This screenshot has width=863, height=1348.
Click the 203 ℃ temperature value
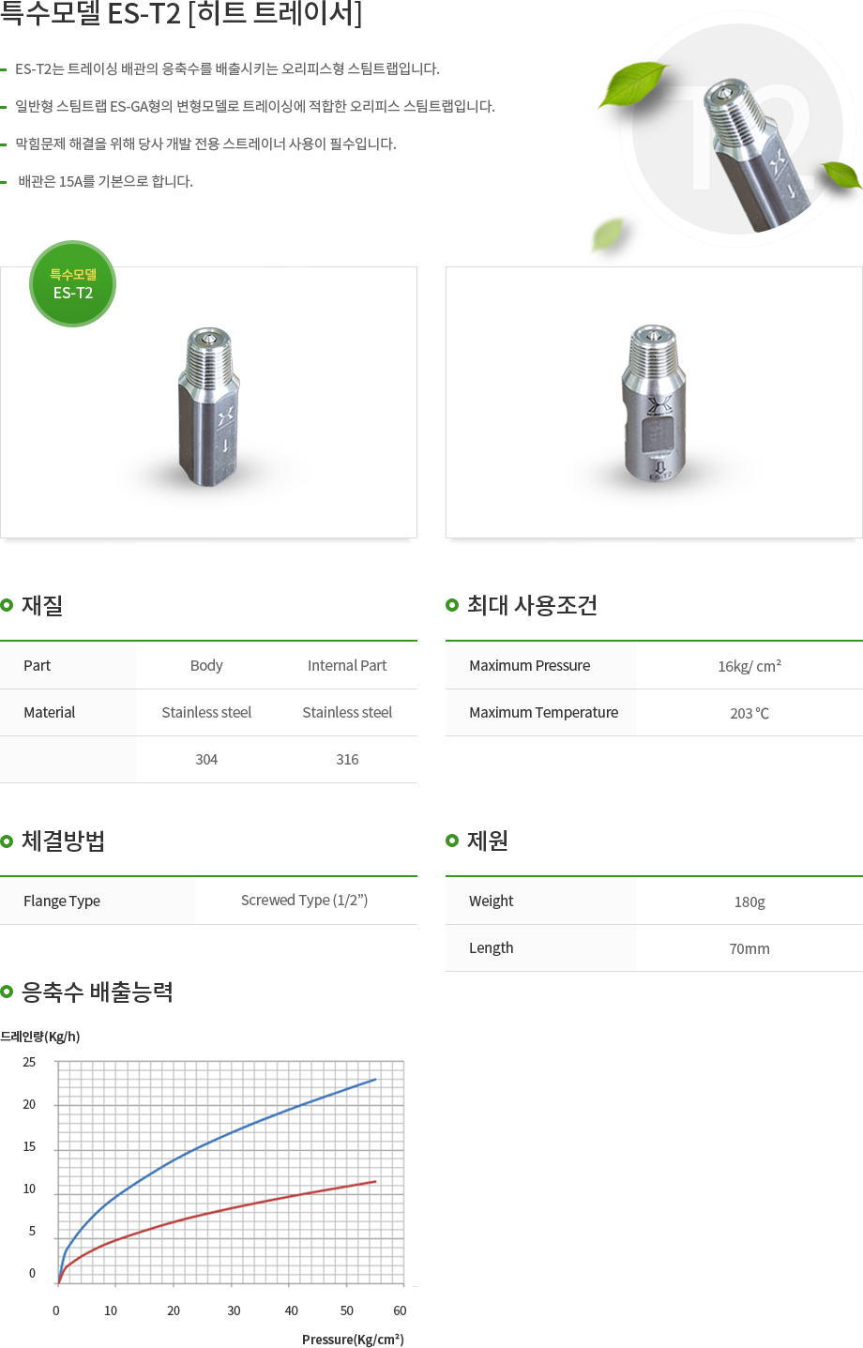click(749, 713)
